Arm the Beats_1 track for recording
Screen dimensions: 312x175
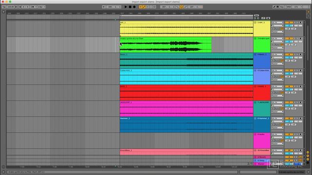click(300, 54)
